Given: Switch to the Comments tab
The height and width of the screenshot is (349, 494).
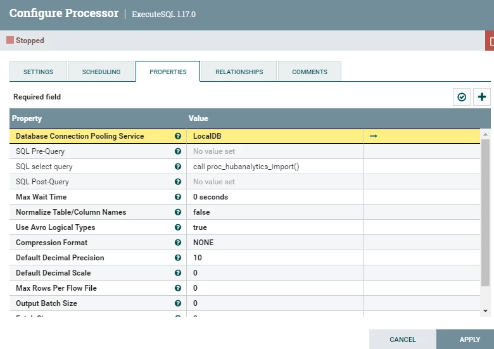Looking at the screenshot, I should pyautogui.click(x=310, y=72).
